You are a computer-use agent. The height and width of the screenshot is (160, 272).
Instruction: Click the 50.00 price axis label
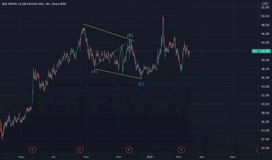(265, 16)
